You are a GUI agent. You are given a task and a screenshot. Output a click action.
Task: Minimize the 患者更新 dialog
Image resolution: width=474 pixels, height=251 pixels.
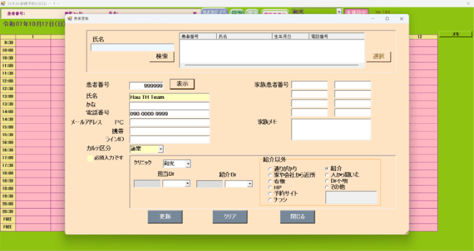373,19
